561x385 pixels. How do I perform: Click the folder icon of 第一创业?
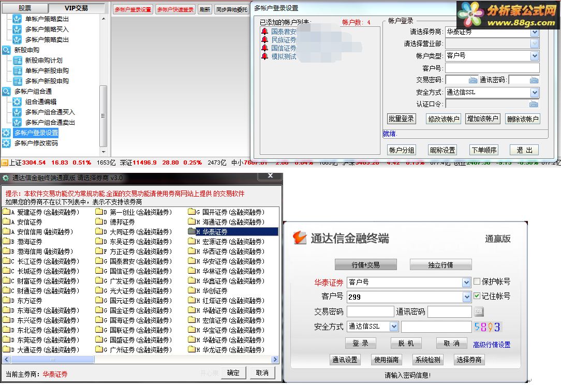click(x=99, y=212)
